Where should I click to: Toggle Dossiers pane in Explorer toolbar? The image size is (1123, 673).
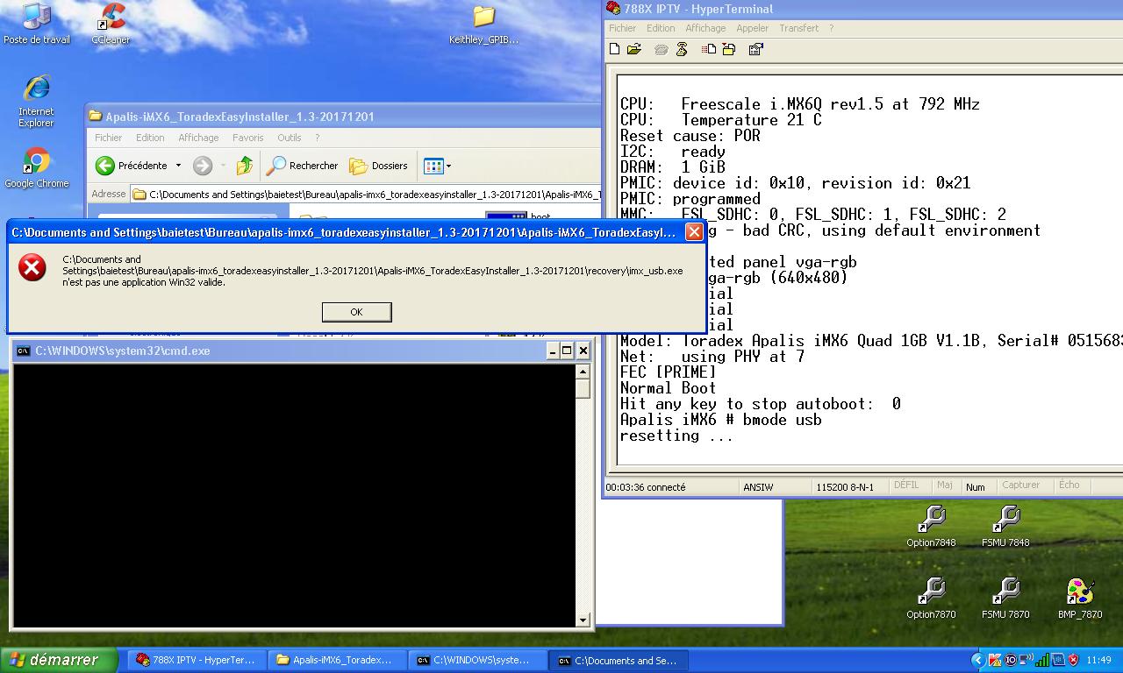coord(378,166)
